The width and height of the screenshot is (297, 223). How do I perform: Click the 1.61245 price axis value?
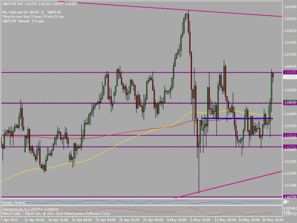(290, 185)
